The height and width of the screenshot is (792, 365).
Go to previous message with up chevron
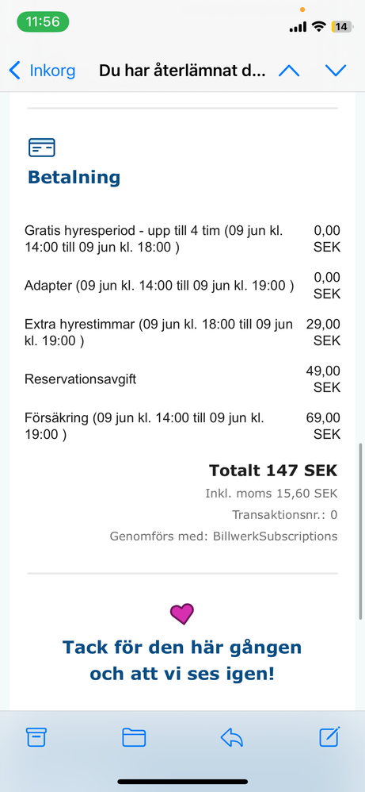pos(289,71)
